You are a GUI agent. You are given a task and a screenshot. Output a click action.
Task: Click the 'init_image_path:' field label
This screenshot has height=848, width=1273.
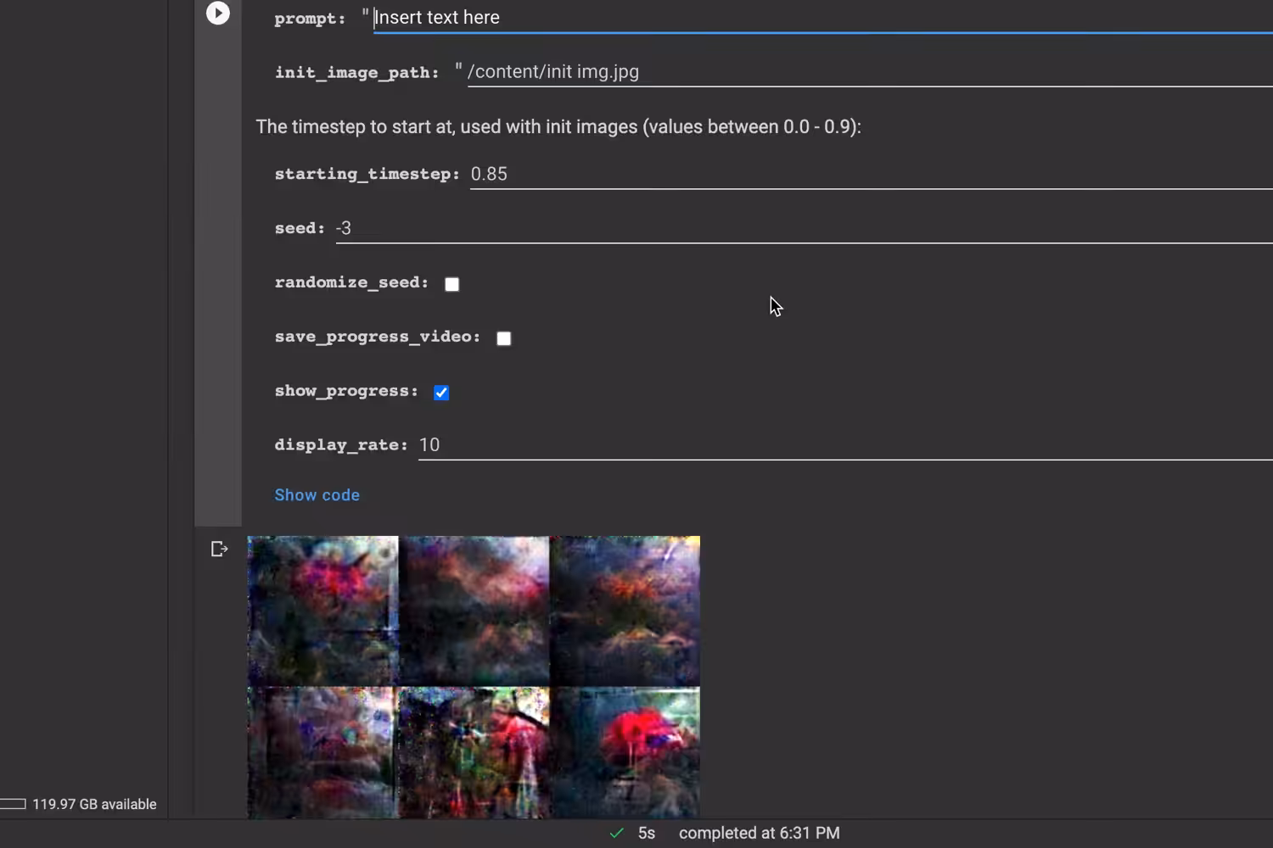tap(356, 73)
